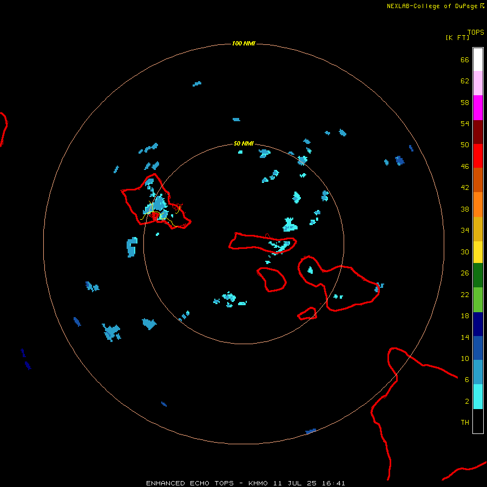487x487 pixels.
Task: Click the yellow 34 kft legend swatch
Action: tap(478, 252)
